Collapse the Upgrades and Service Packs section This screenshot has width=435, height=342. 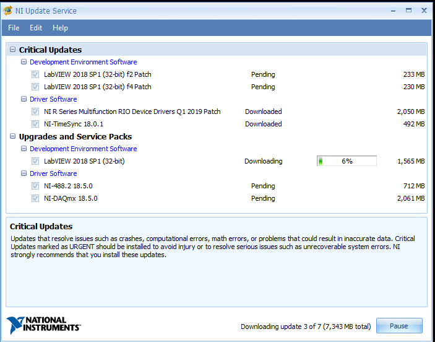point(12,136)
